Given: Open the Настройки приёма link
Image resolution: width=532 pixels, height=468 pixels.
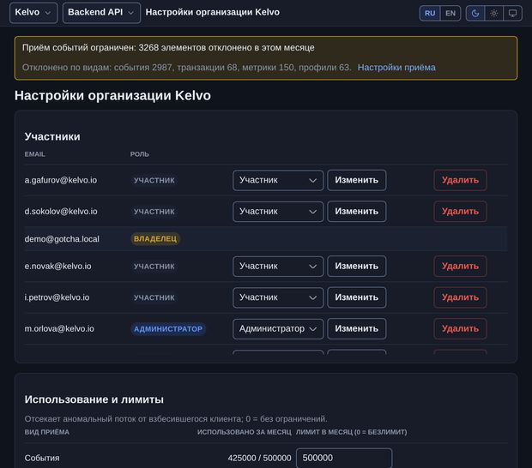Looking at the screenshot, I should point(396,68).
